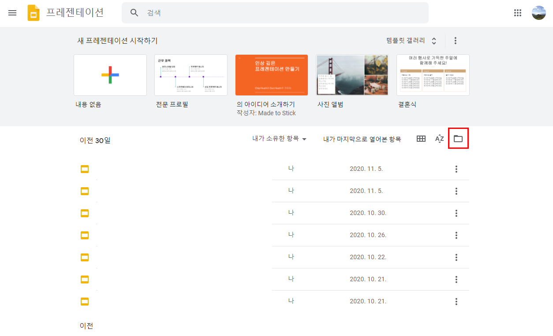
Task: Open the AZ sort options
Action: click(439, 139)
